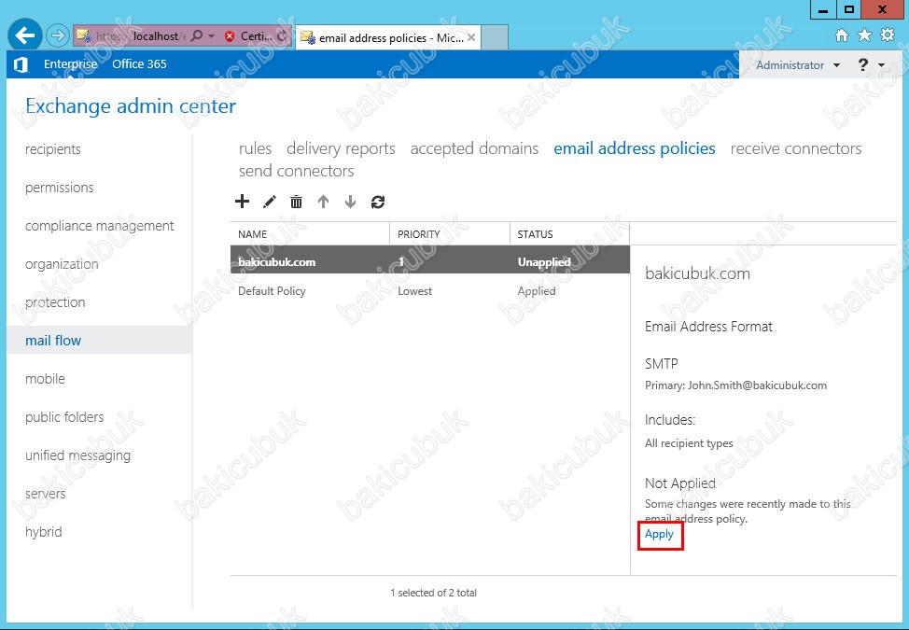Open protection section

pyautogui.click(x=55, y=302)
